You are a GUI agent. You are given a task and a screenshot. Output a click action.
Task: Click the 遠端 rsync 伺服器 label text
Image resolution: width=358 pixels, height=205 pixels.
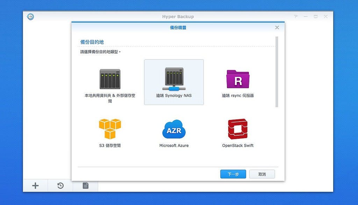click(238, 96)
